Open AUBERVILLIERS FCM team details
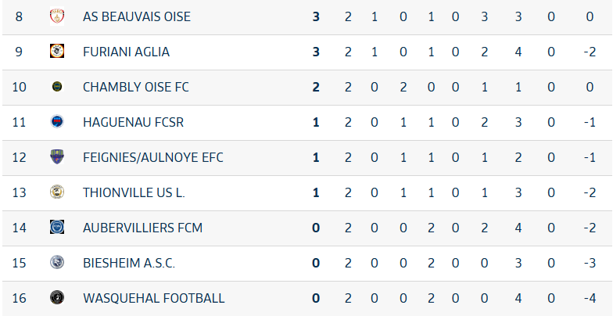This screenshot has height=316, width=613. click(142, 228)
